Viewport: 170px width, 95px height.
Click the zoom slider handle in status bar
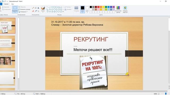(x=166, y=94)
